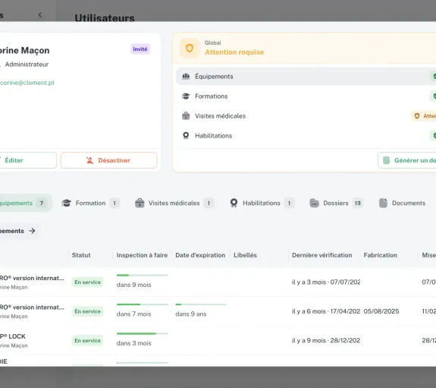436x388 pixels.
Task: Click En service badge in LOCK row
Action: [88, 340]
